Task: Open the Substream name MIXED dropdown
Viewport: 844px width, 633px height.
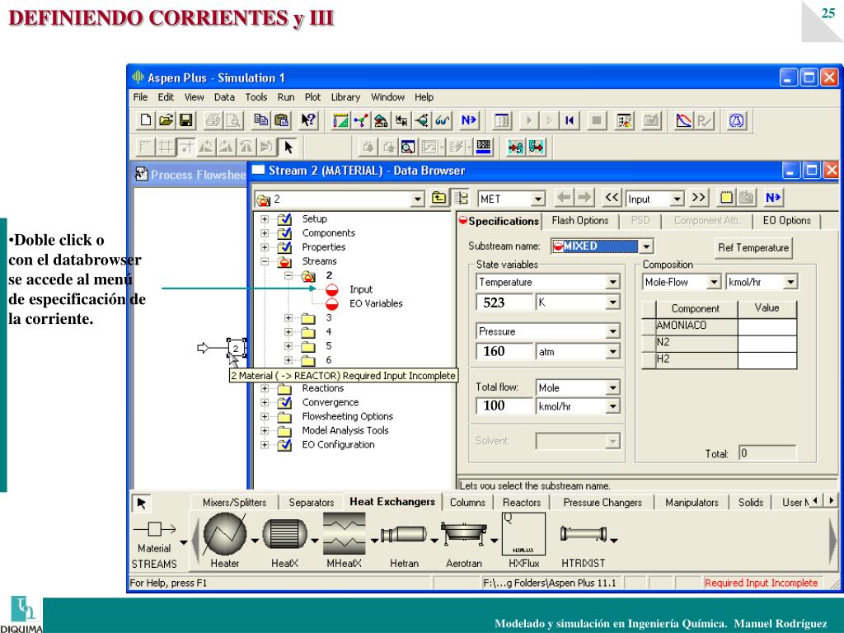Action: [646, 246]
